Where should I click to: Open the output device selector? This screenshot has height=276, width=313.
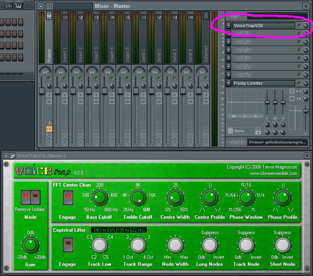(x=277, y=142)
